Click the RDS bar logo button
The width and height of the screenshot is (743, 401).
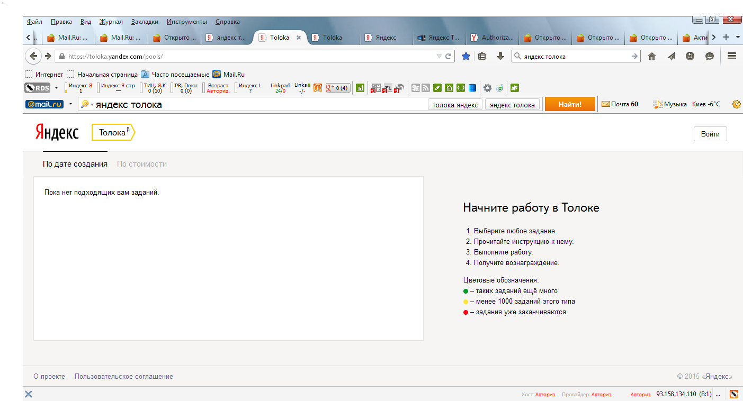(37, 88)
